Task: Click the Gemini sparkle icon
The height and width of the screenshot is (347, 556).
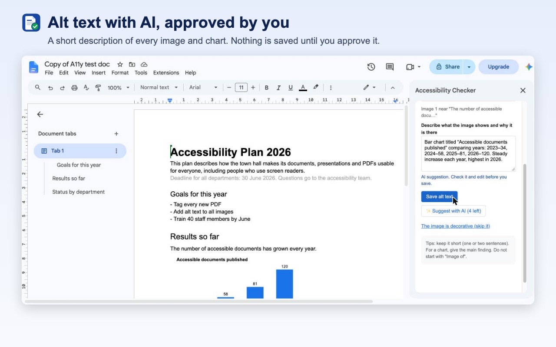Action: tap(529, 67)
